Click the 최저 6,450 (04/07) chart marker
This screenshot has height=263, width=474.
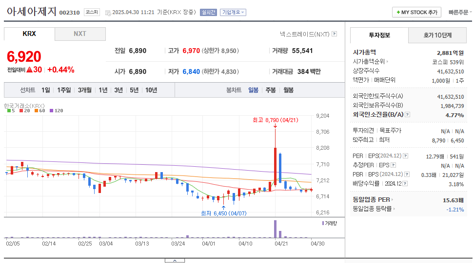click(x=224, y=213)
